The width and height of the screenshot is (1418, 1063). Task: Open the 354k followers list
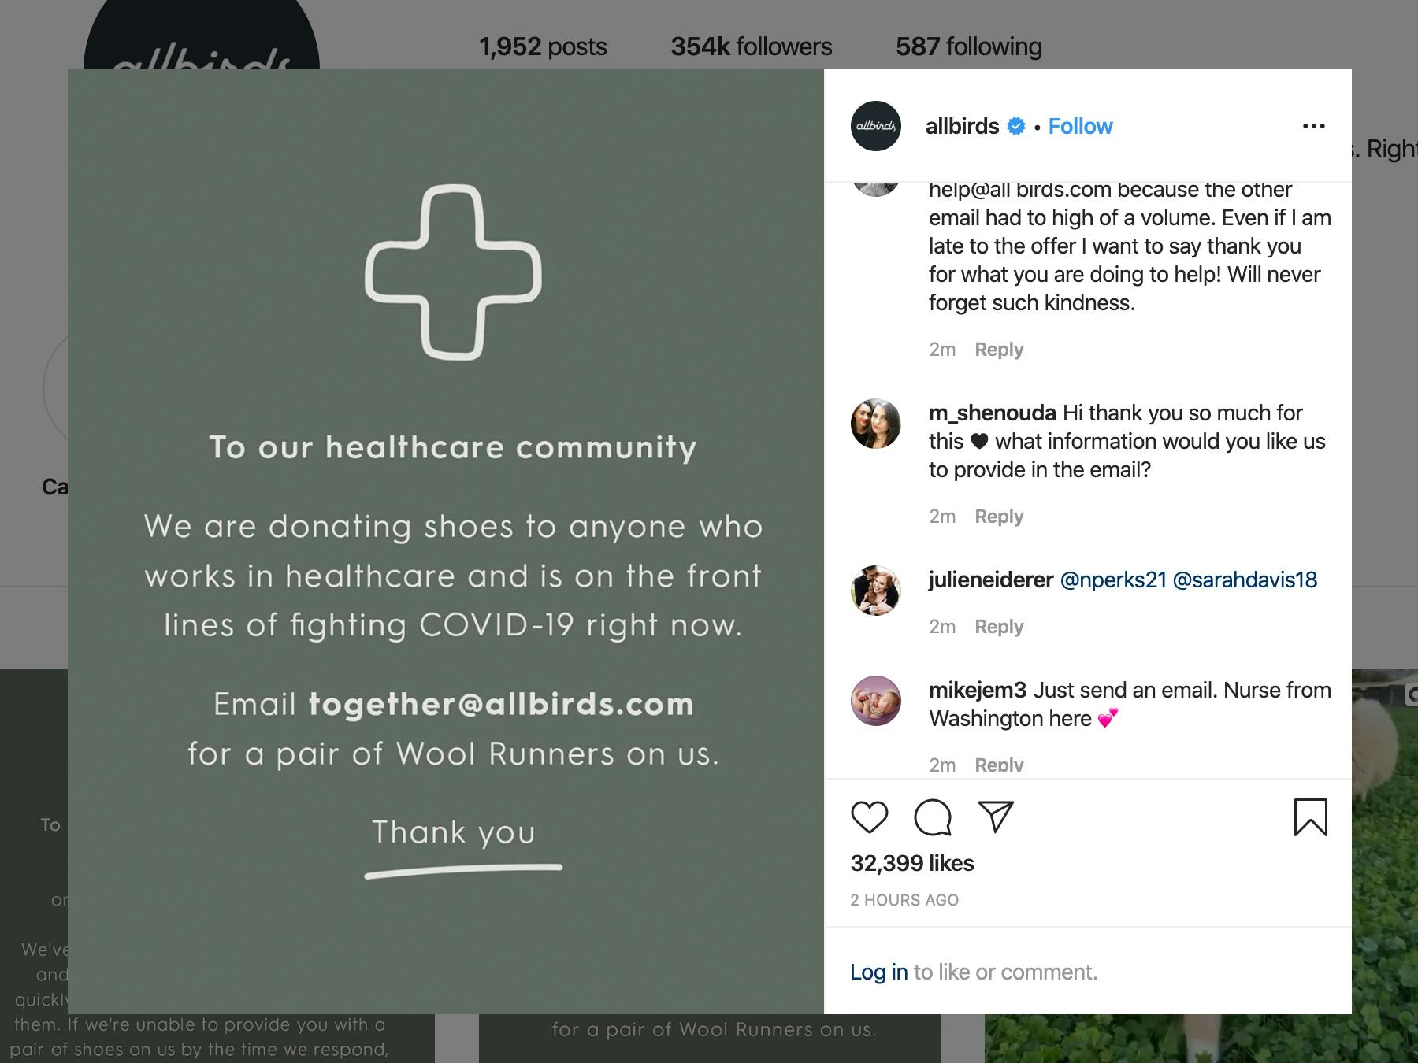[x=751, y=46]
